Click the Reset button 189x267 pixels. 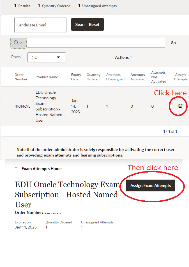pos(94,24)
